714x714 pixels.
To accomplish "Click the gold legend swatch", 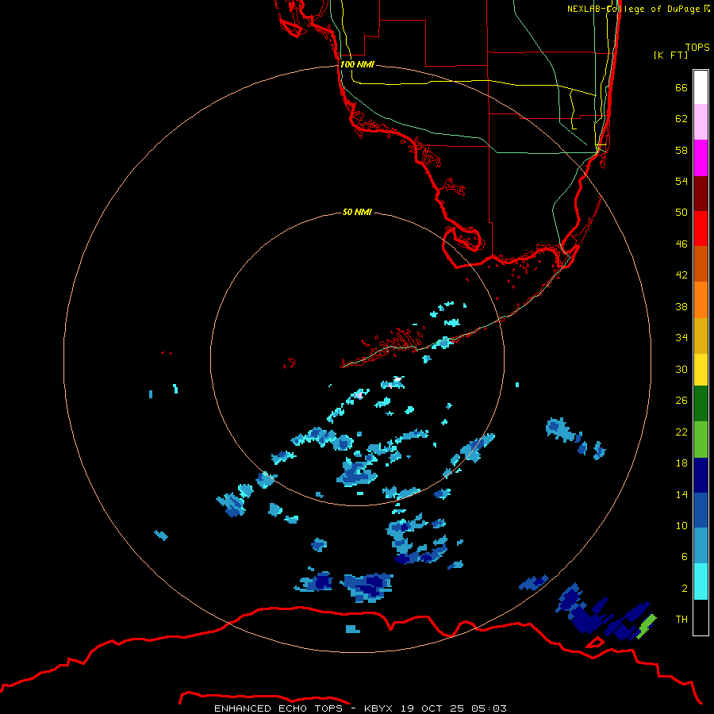I will pos(701,336).
